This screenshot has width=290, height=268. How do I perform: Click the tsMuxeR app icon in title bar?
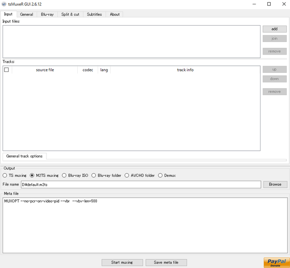[4, 4]
